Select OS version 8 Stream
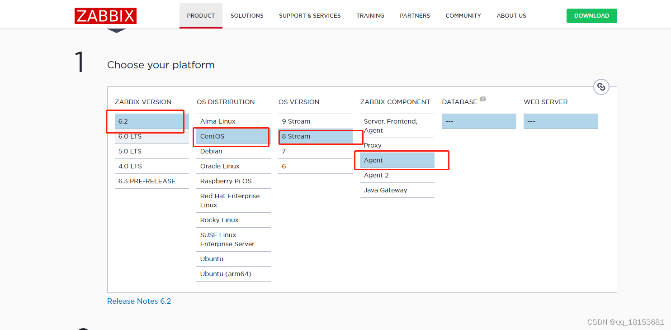Image resolution: width=671 pixels, height=330 pixels. click(316, 136)
